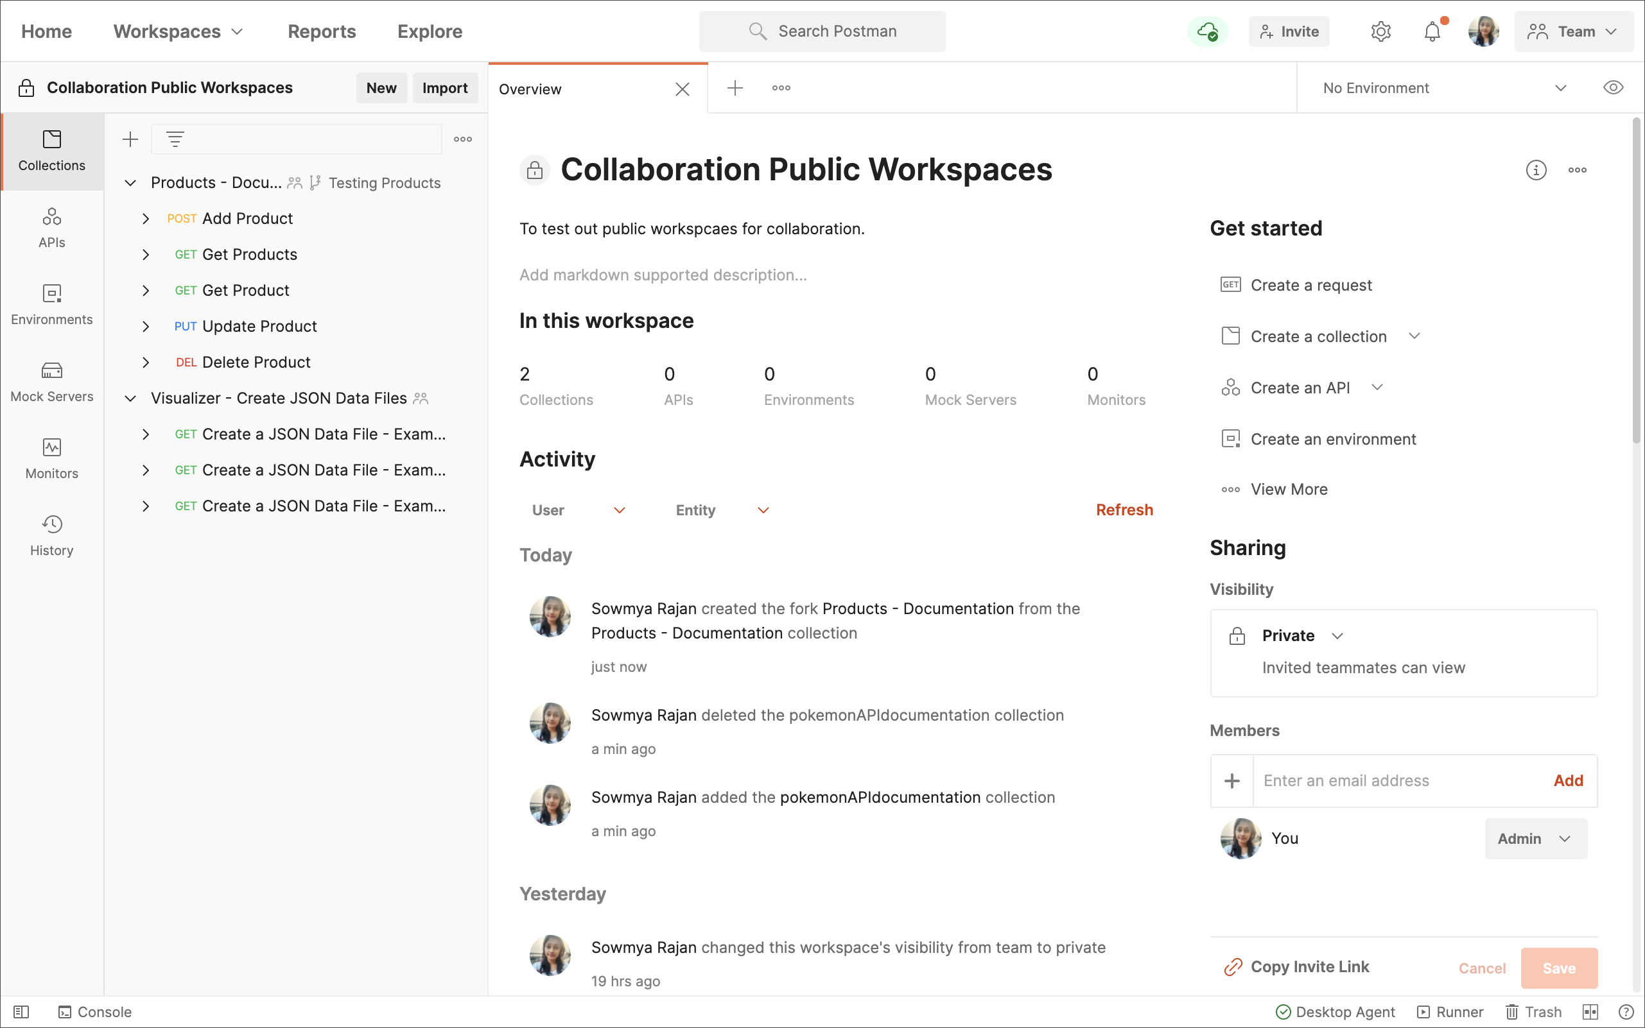Viewport: 1645px width, 1028px height.
Task: Open a new tab with plus icon
Action: point(735,88)
